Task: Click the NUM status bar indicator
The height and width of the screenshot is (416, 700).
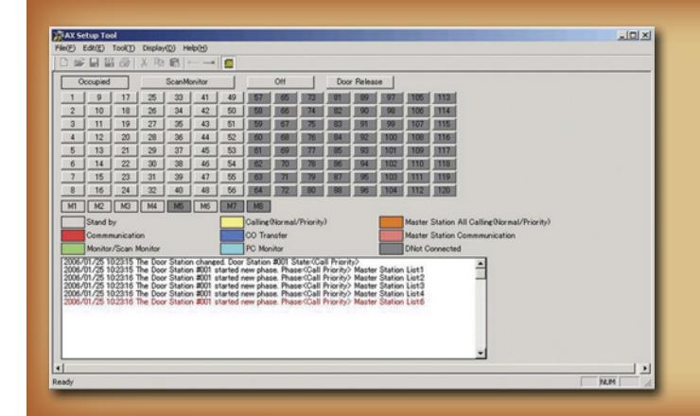Action: click(607, 382)
